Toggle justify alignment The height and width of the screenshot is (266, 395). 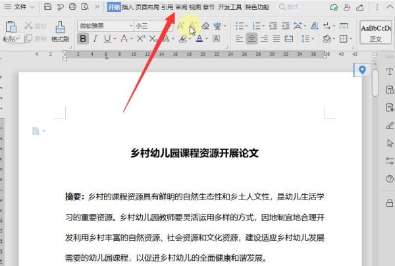(x=276, y=39)
